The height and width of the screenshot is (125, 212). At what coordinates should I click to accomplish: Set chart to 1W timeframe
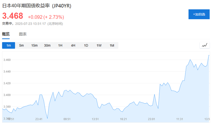click(99, 45)
